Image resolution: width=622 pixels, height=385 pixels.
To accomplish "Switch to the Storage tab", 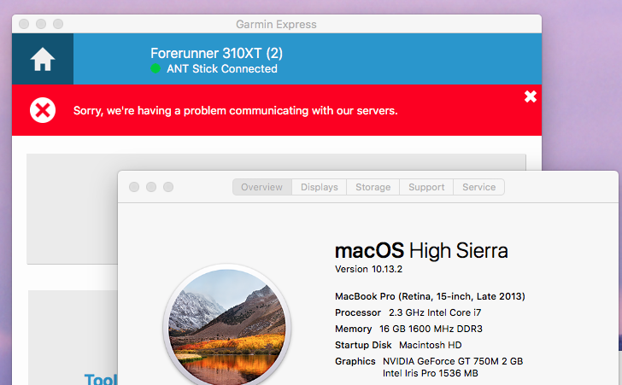I will (373, 187).
